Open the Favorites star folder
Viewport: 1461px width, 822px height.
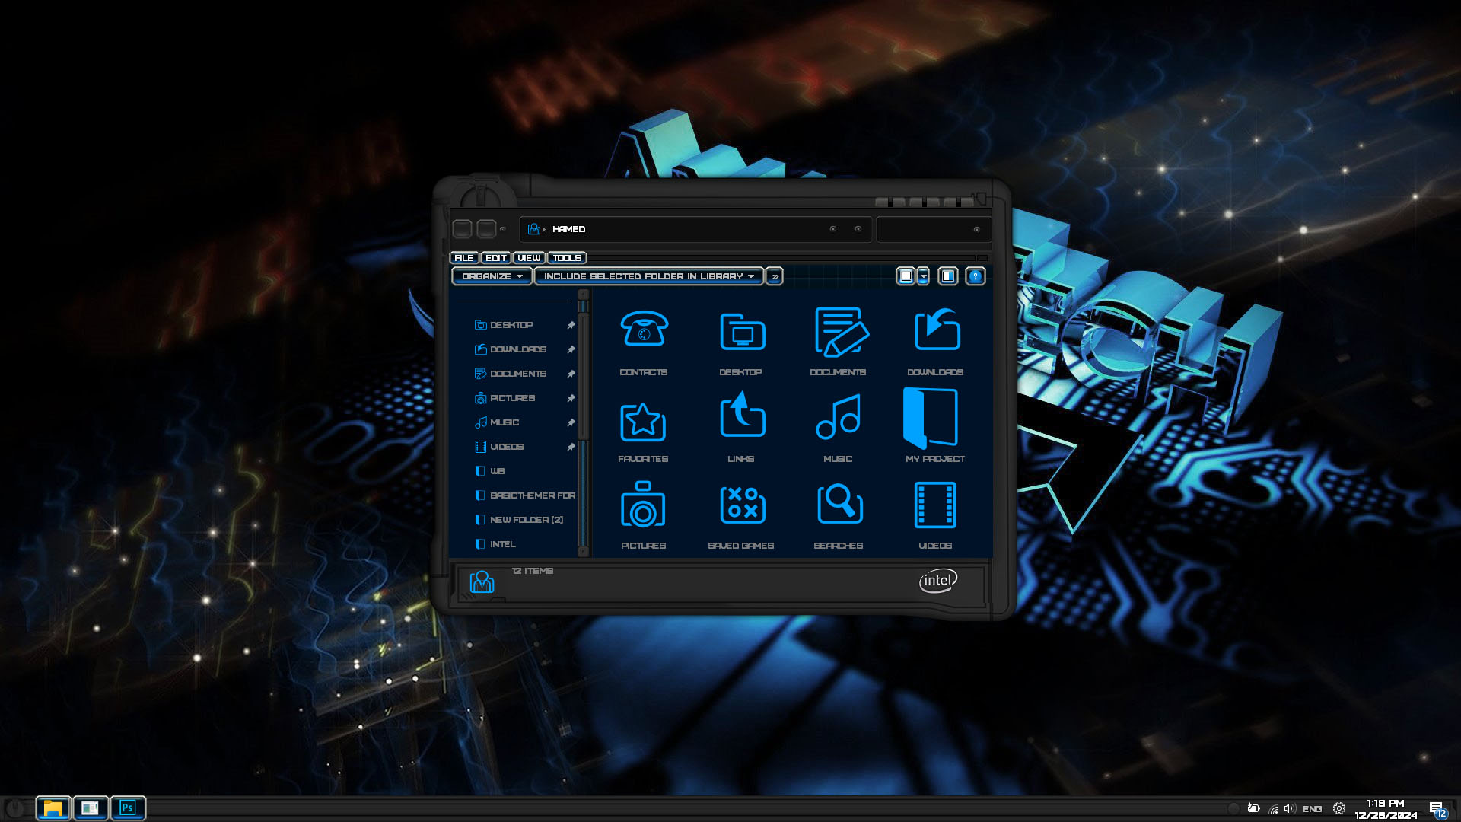click(643, 422)
